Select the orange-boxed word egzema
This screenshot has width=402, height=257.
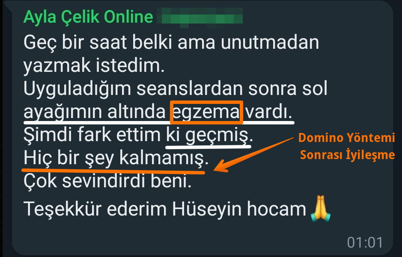206,112
